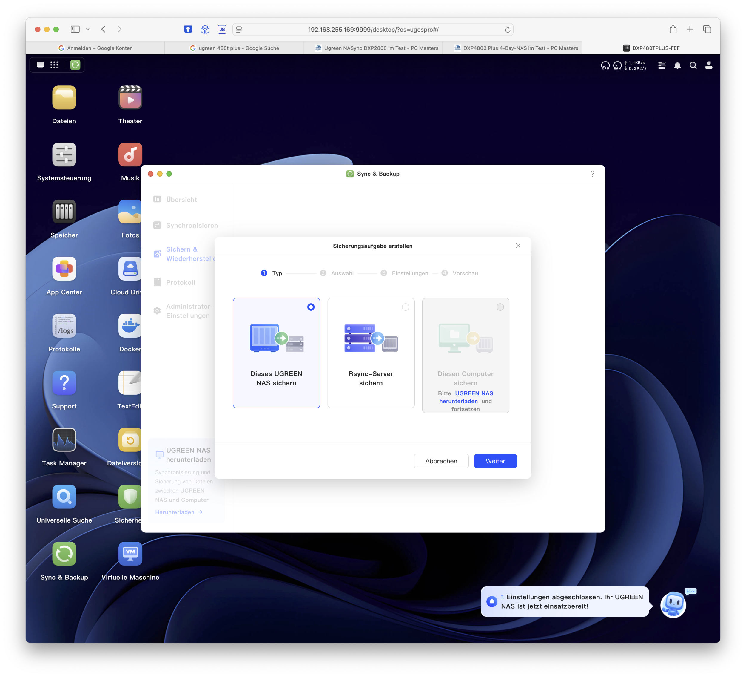Open the all-apps grid launcher
The width and height of the screenshot is (746, 677).
[54, 65]
